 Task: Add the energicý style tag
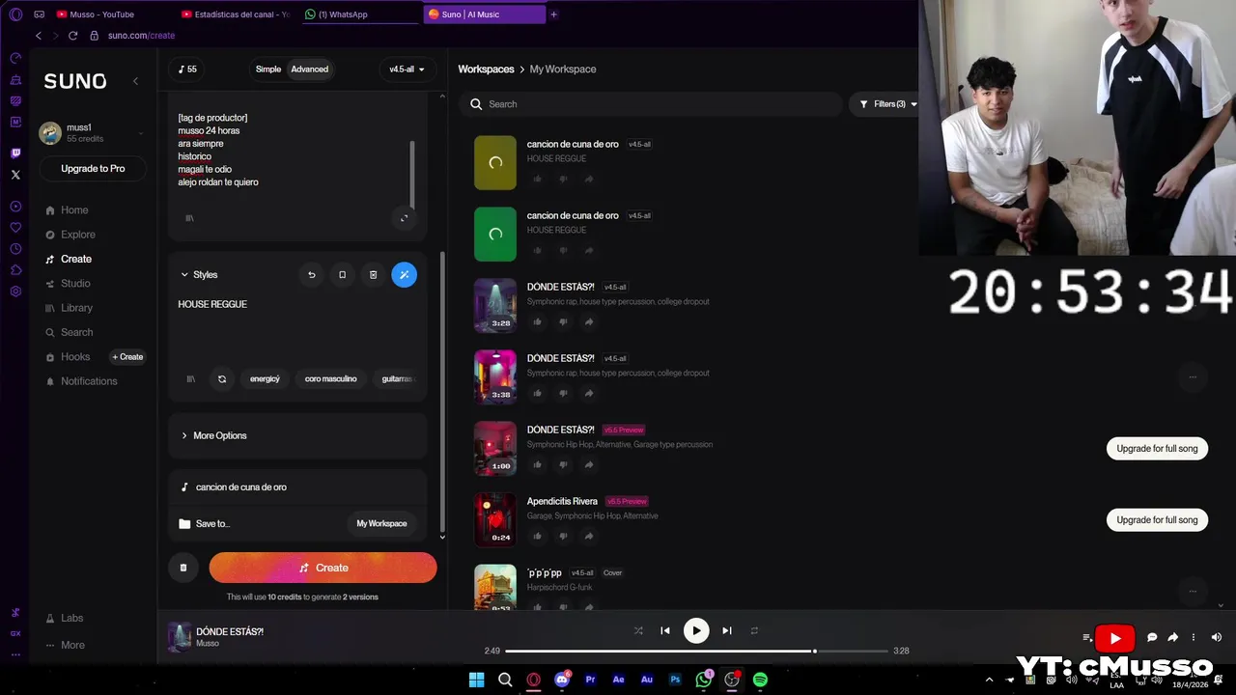point(265,379)
